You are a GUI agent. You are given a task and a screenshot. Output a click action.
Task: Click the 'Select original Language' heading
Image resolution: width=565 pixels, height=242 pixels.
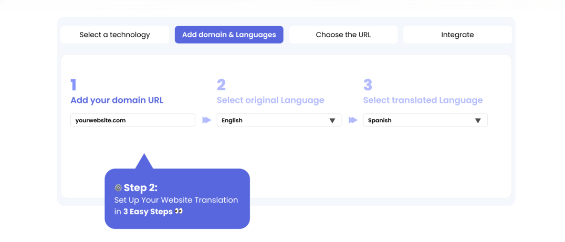(x=270, y=100)
